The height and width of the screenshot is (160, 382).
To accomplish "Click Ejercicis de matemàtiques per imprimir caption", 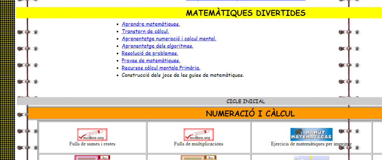I will tap(311, 144).
